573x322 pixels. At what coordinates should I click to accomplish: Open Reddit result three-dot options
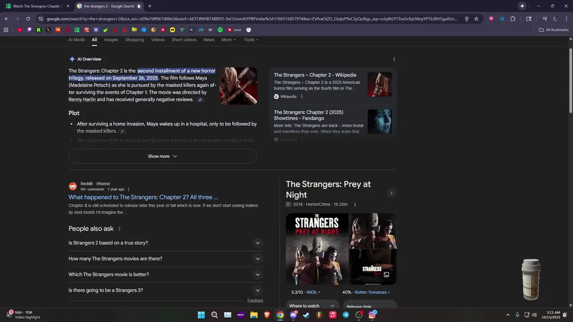click(128, 189)
